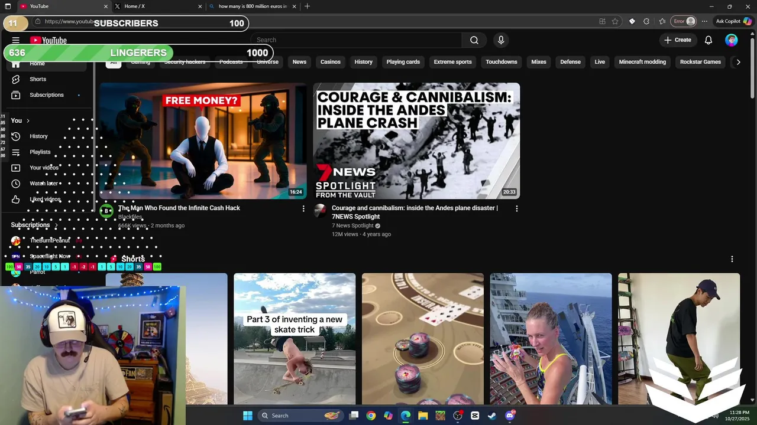Image resolution: width=757 pixels, height=425 pixels.
Task: Open CapCut from the taskbar
Action: click(475, 416)
